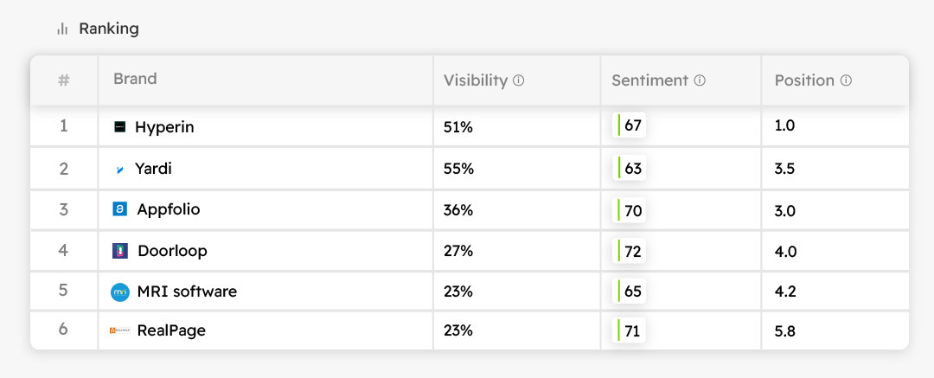
Task: Sort by the Visibility column header
Action: [475, 80]
